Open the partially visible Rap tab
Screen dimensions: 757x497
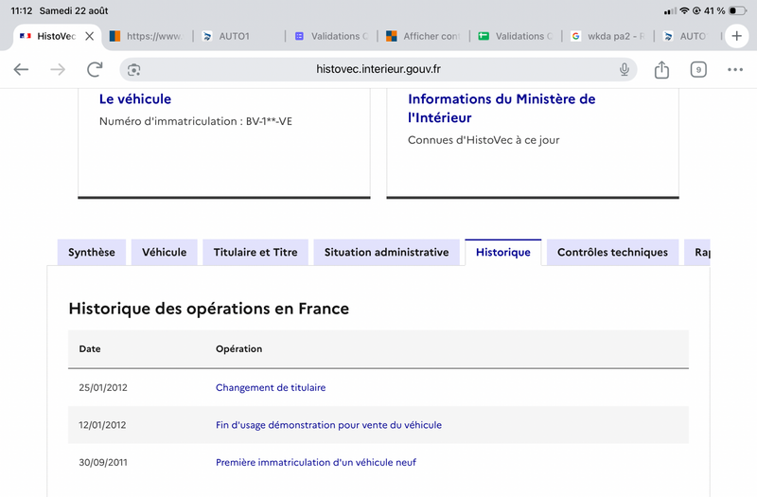tap(697, 252)
